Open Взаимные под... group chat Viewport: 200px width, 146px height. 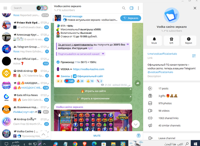point(25,109)
